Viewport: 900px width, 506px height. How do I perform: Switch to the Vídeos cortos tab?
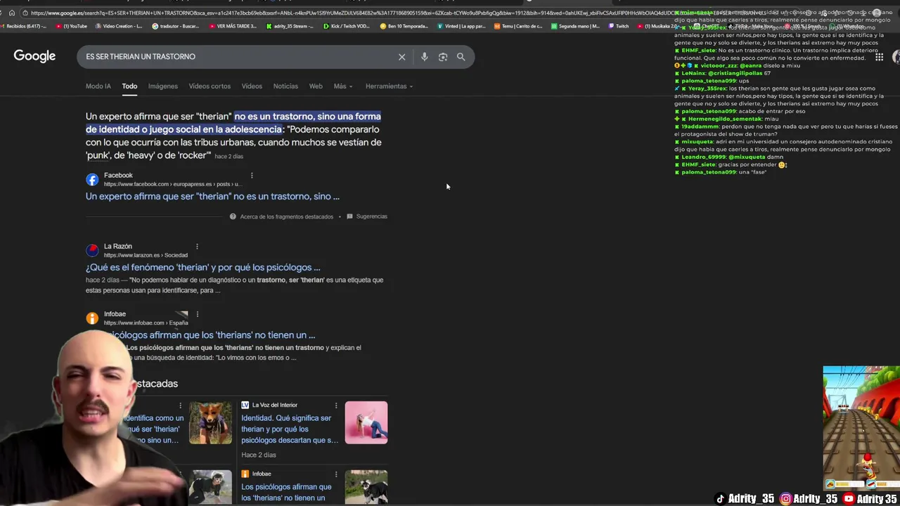point(210,86)
